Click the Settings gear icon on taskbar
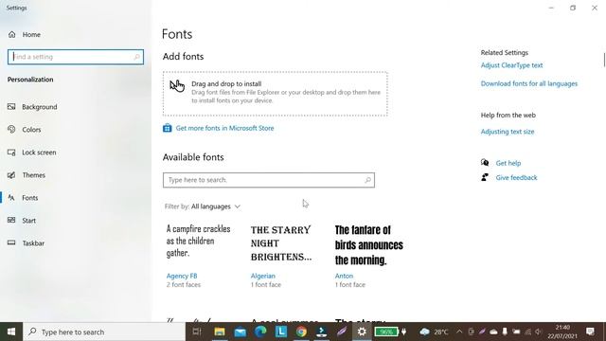The height and width of the screenshot is (341, 606). [x=362, y=332]
